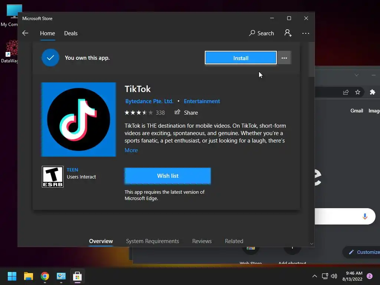The width and height of the screenshot is (380, 285).
Task: Click Google voice search microphone
Action: pyautogui.click(x=365, y=216)
